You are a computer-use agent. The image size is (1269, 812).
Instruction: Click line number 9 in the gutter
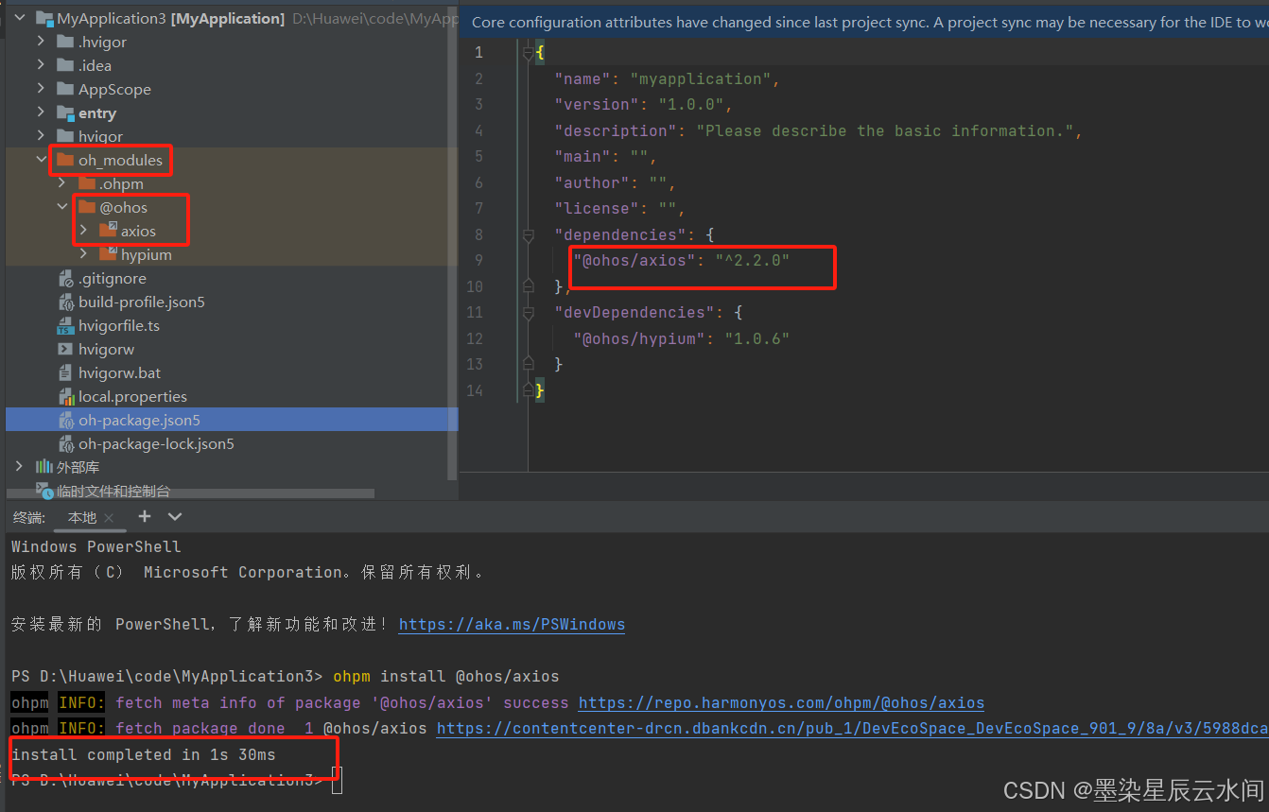pos(478,261)
